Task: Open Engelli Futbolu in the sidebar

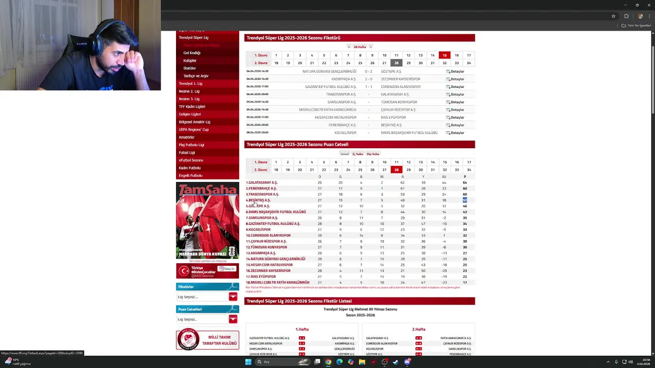Action: [190, 176]
